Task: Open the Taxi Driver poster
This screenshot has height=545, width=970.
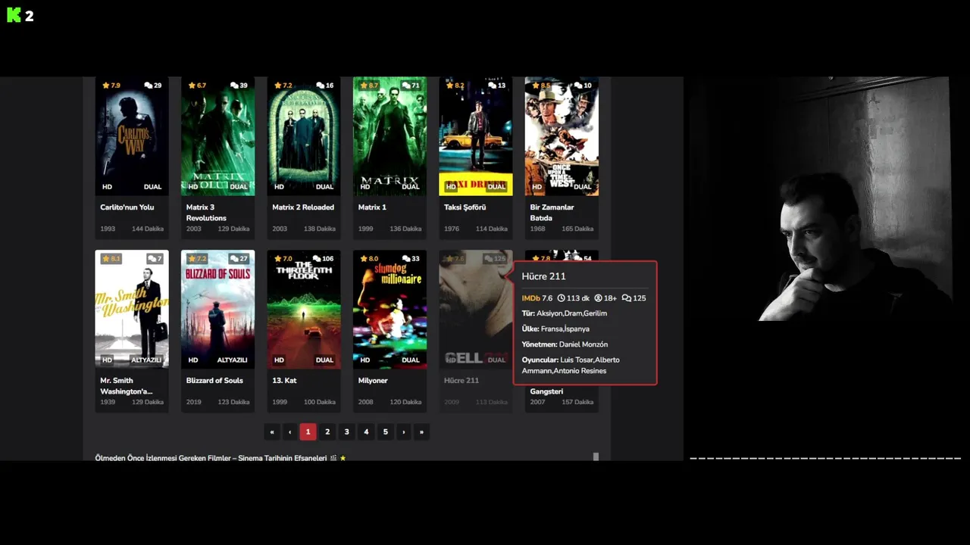Action: coord(476,136)
